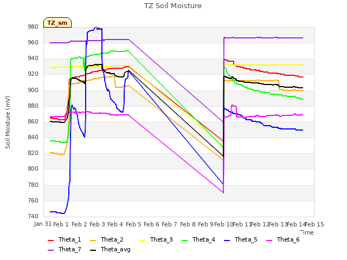Click the Feb 14 x-axis date label

296,224
